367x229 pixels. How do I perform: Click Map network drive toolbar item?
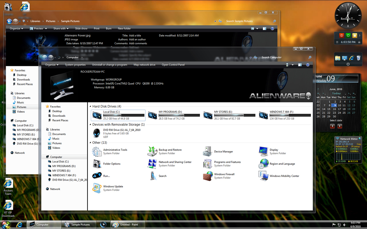tap(144, 65)
